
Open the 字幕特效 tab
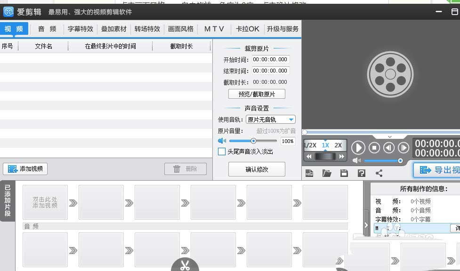click(81, 29)
